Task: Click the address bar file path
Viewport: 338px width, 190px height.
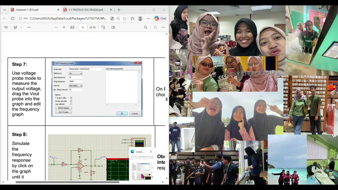Action: [x=68, y=18]
